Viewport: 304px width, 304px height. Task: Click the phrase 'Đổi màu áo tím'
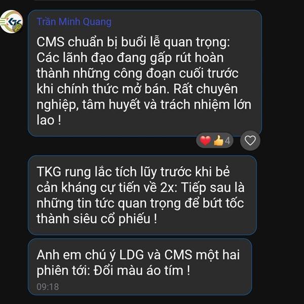click(142, 270)
